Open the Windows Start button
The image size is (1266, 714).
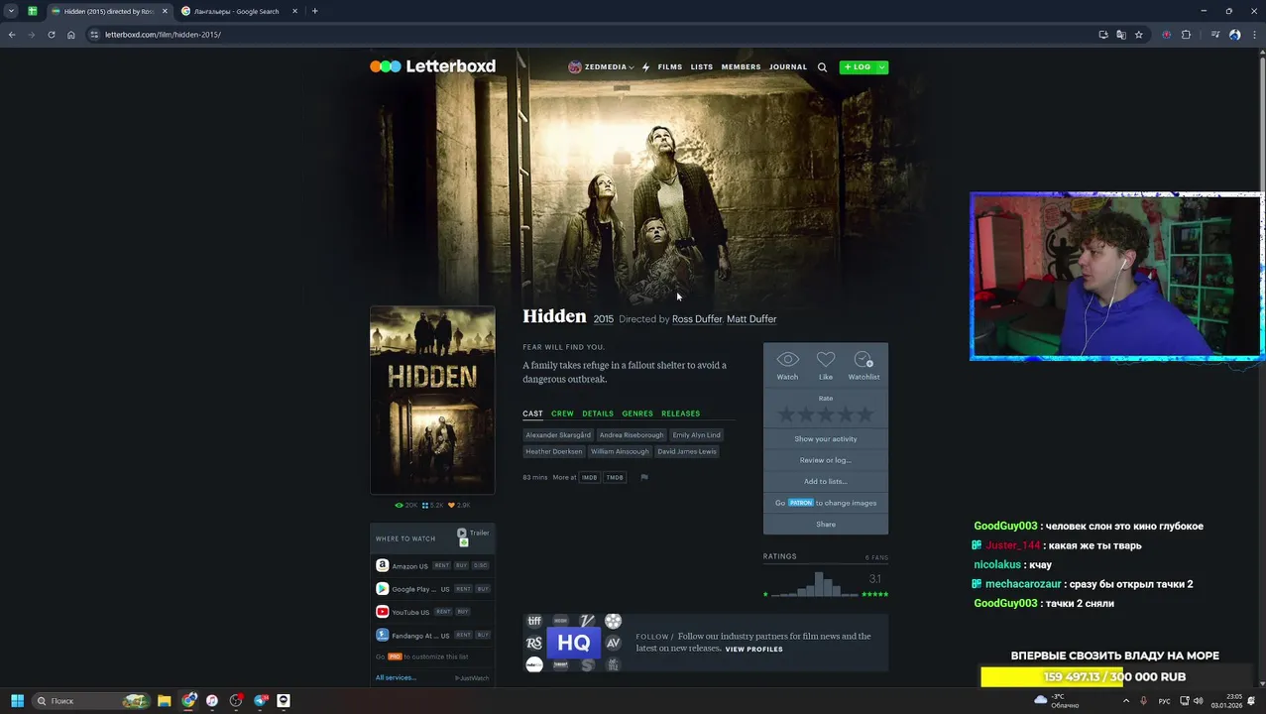click(x=17, y=701)
